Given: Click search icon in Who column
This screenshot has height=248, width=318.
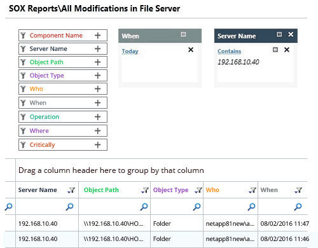Looking at the screenshot, I should point(251,207).
